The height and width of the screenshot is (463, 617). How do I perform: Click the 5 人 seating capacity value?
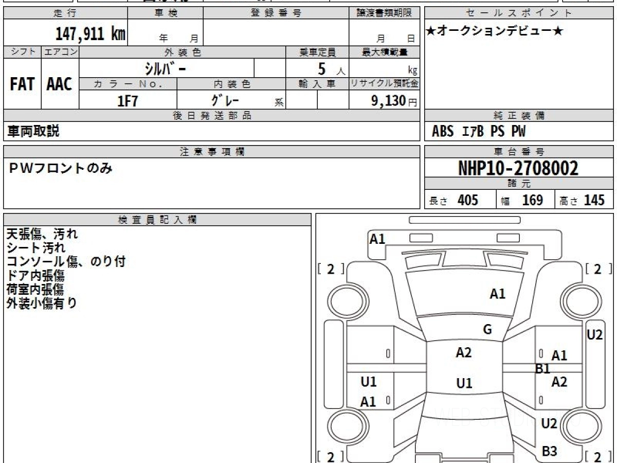click(331, 69)
